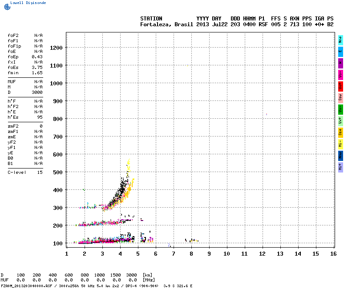The height and width of the screenshot is (289, 356).
Task: Click the D value 3000
Action: [x=37, y=92]
